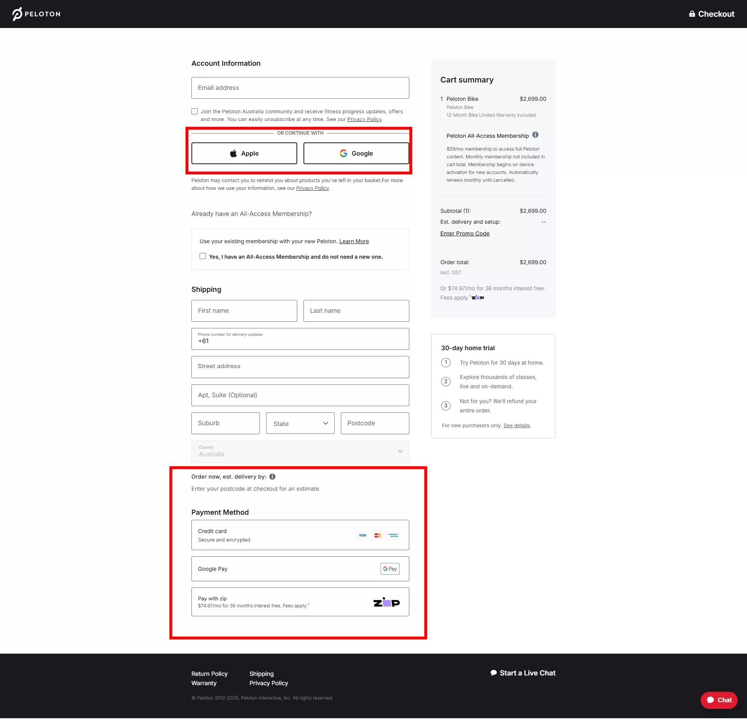Check existing All-Access Membership box

(x=203, y=256)
